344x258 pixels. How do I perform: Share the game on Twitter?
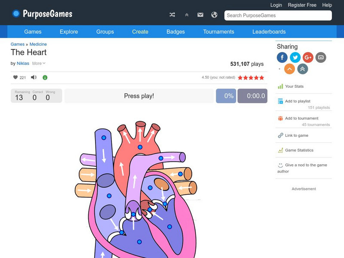coord(295,57)
